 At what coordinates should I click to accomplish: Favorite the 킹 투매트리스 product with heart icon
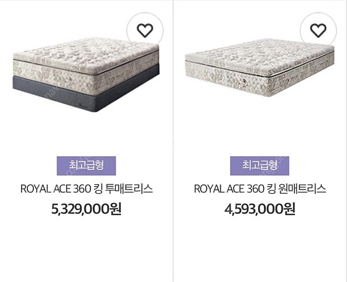(145, 30)
